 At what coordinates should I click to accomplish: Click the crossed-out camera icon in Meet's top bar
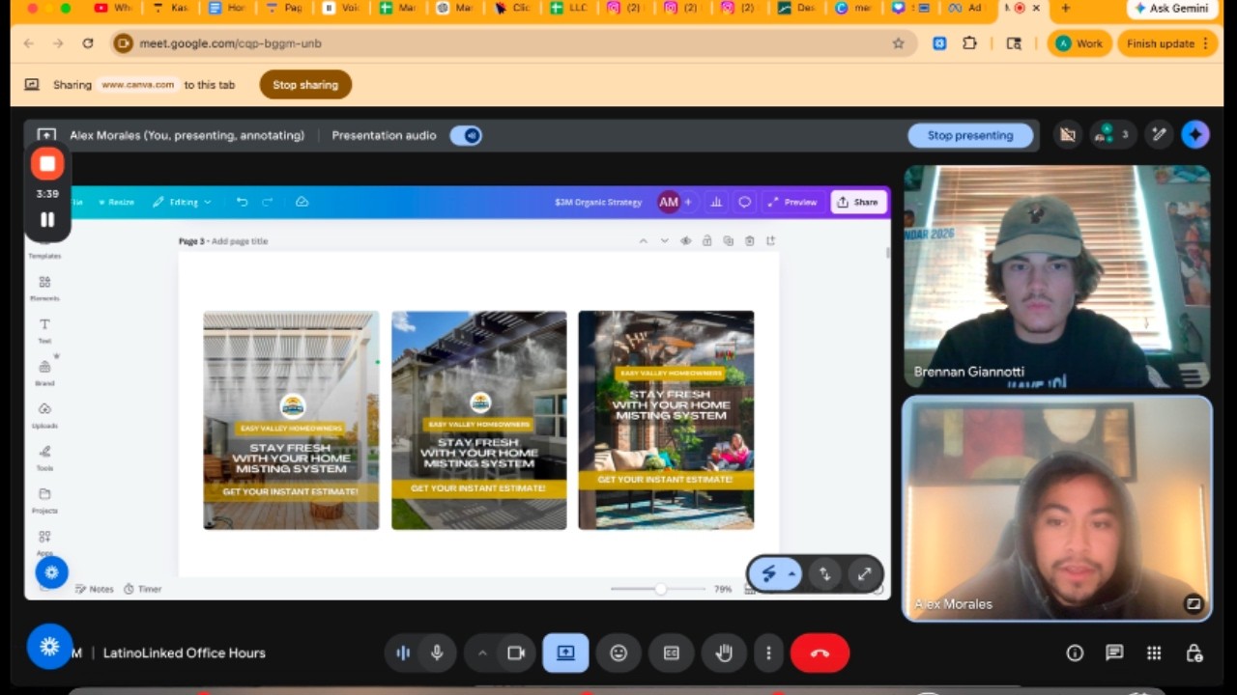pos(1068,135)
